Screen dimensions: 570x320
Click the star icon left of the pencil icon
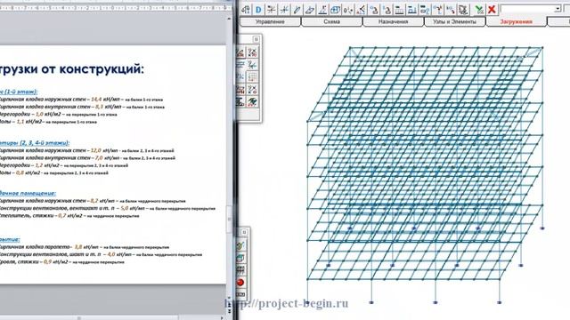pyautogui.click(x=284, y=10)
